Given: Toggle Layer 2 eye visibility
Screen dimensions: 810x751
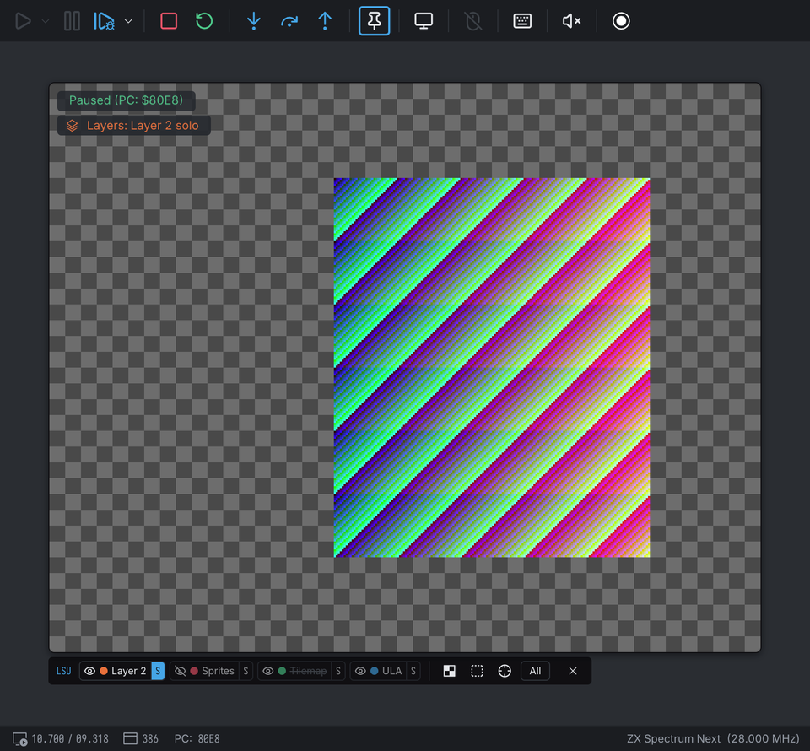Looking at the screenshot, I should point(90,671).
